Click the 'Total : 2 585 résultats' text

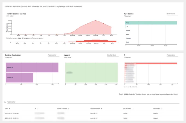(127, 94)
